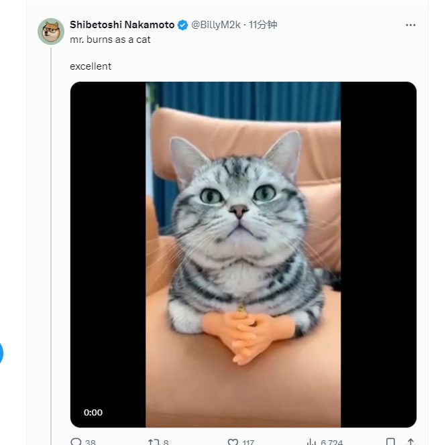Play the cat video
This screenshot has width=444, height=445.
click(x=243, y=254)
